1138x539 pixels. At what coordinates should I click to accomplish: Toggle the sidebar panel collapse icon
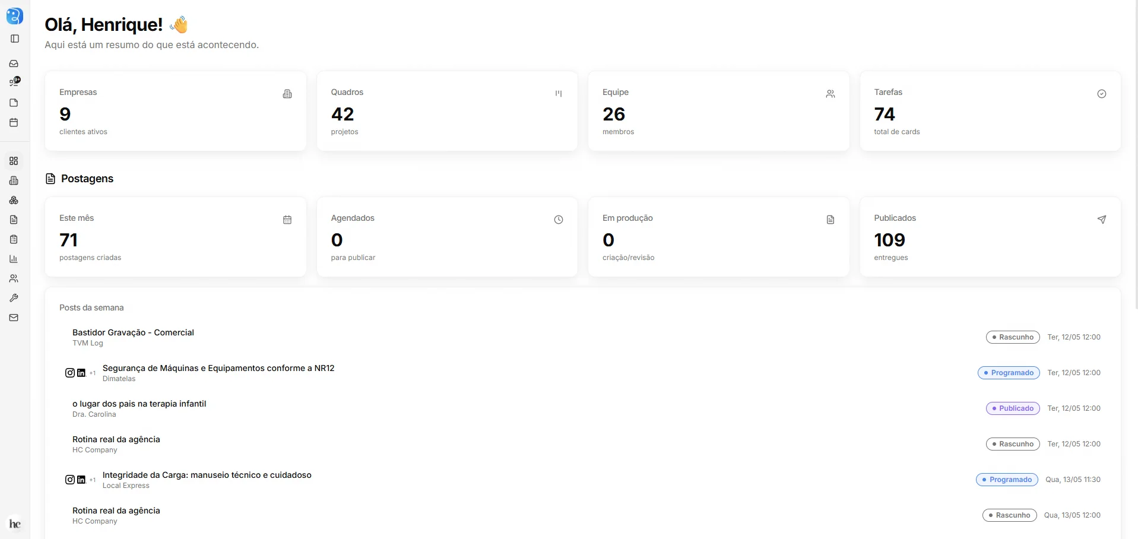[15, 39]
